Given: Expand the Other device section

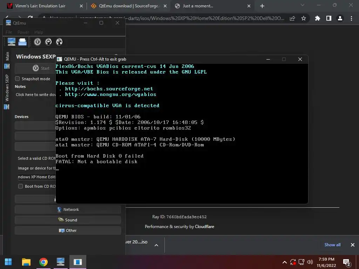Looking at the screenshot, I should point(68,230).
